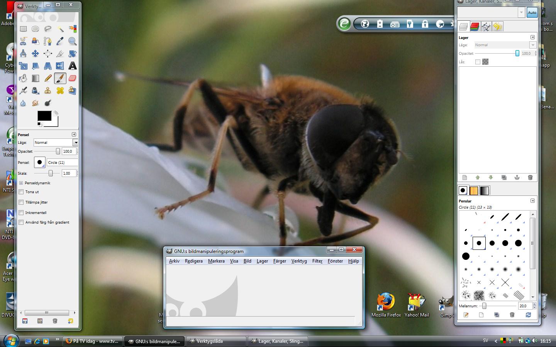This screenshot has height=347, width=556.
Task: Open the Arkiv menu
Action: click(x=174, y=261)
